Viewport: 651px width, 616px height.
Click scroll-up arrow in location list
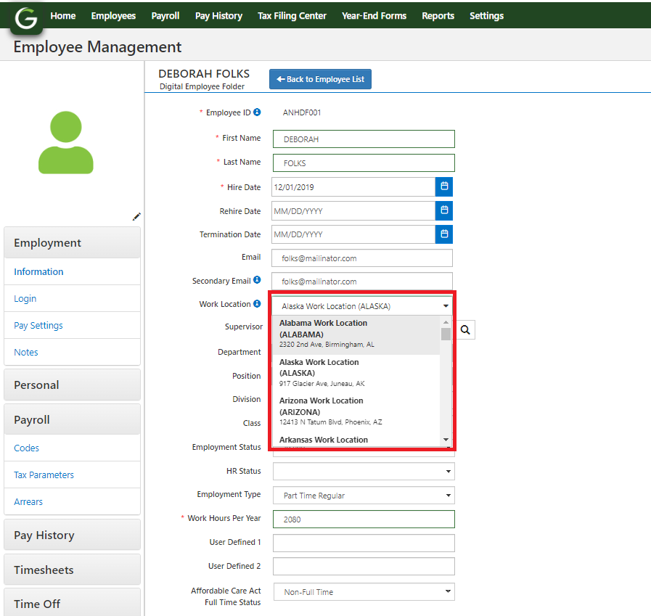click(446, 322)
